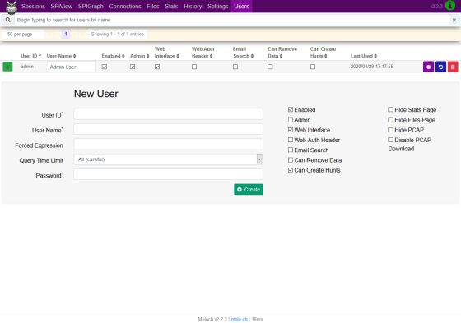This screenshot has height=323, width=461.
Task: Open the Connections tab
Action: tap(125, 7)
